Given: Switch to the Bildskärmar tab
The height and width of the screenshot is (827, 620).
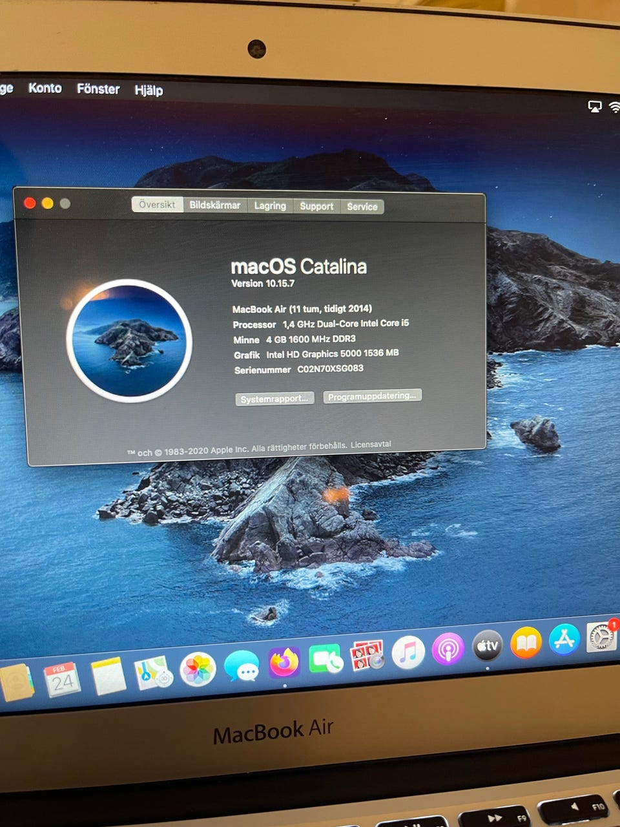Looking at the screenshot, I should (215, 205).
